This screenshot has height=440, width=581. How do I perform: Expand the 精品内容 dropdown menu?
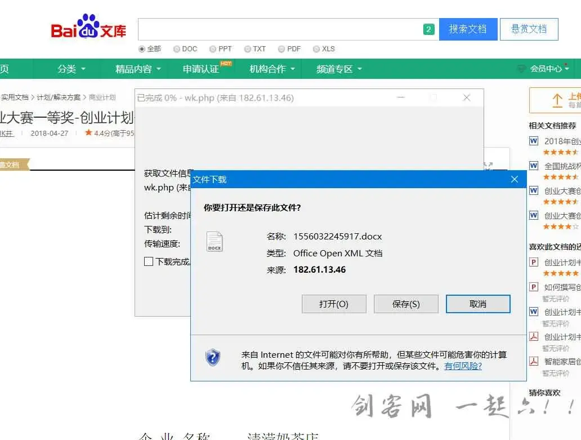coord(138,69)
